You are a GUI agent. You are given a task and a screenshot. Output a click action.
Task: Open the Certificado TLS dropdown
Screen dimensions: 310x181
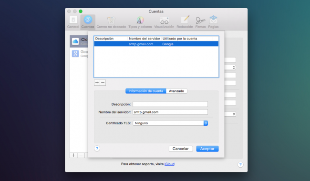pyautogui.click(x=170, y=123)
